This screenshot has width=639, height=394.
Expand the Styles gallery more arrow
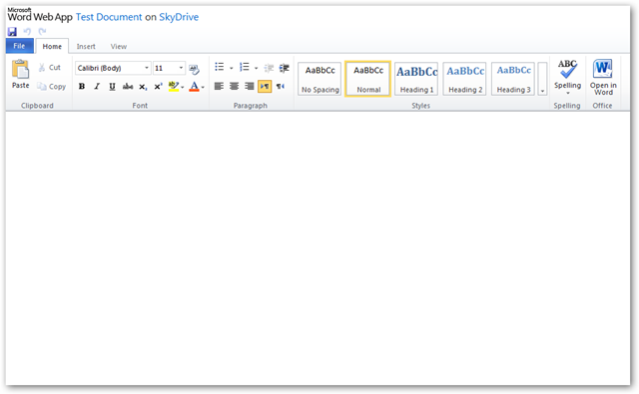(542, 79)
